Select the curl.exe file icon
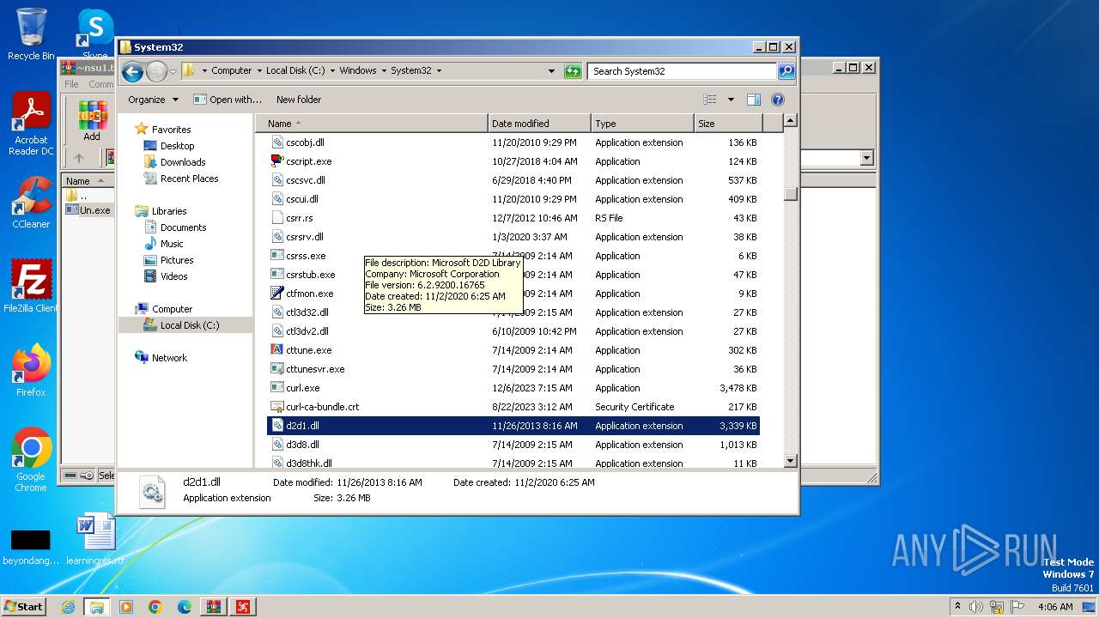1099x618 pixels. [277, 388]
